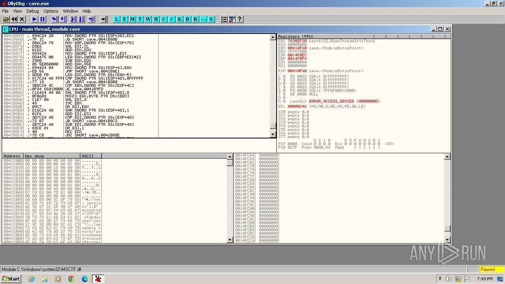505x284 pixels.
Task: Click the 7:49 PM taskbar clock
Action: point(485,279)
